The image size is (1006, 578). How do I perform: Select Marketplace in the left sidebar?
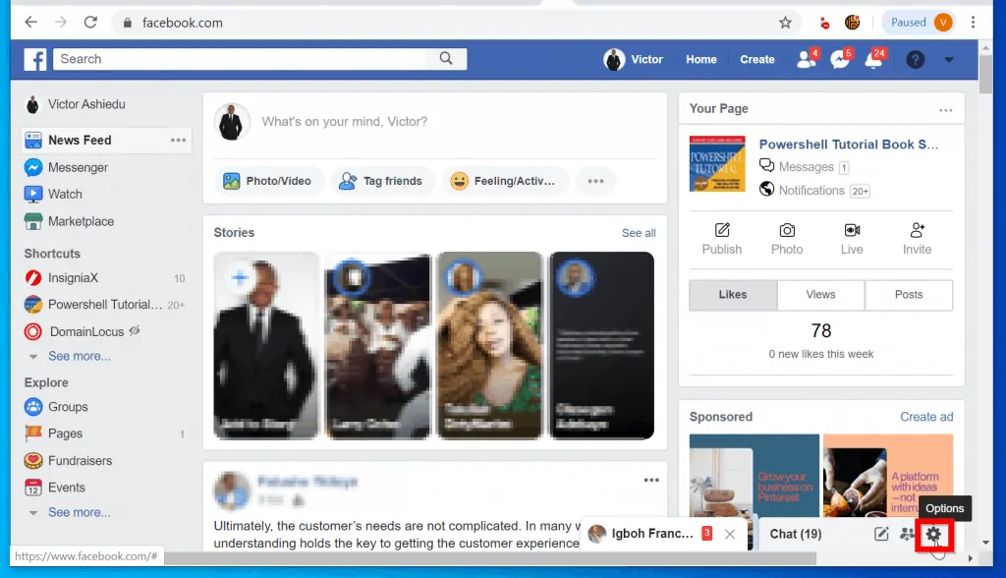81,221
